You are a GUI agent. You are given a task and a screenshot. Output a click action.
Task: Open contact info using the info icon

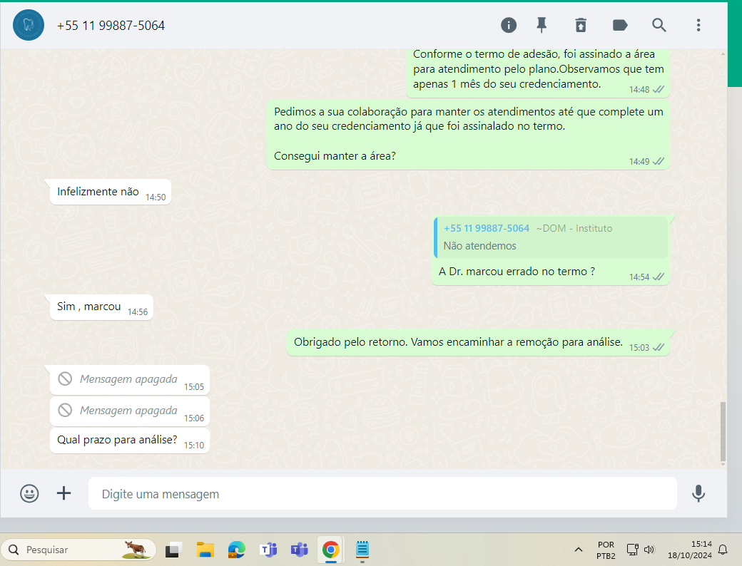(509, 26)
